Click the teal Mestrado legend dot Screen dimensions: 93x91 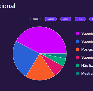point(78,73)
